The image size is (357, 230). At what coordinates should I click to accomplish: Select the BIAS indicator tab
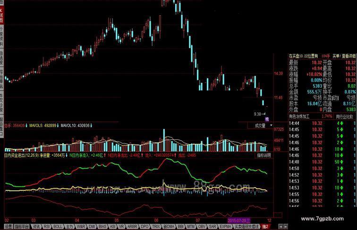(x=102, y=227)
